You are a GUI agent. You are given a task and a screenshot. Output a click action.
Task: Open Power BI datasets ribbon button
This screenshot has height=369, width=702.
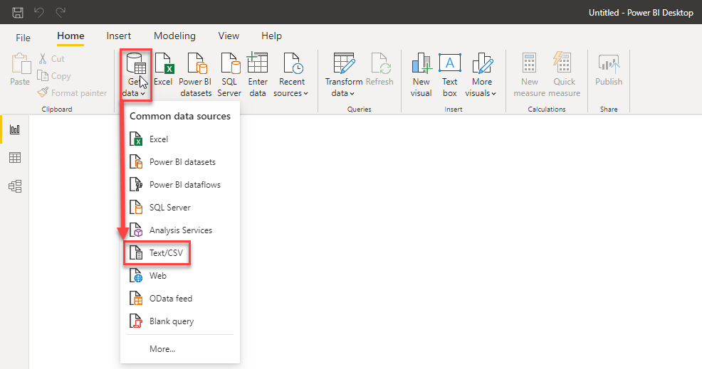click(x=195, y=75)
